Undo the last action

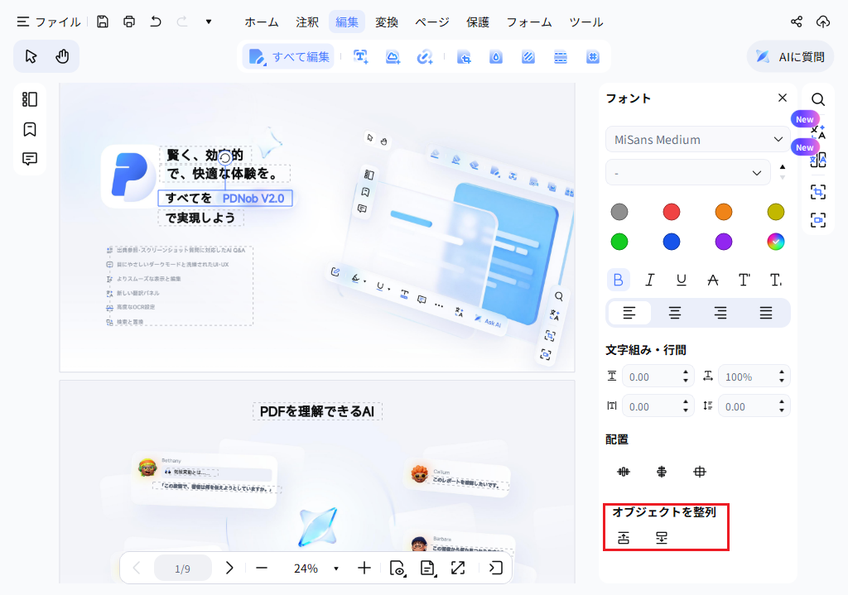coord(156,22)
